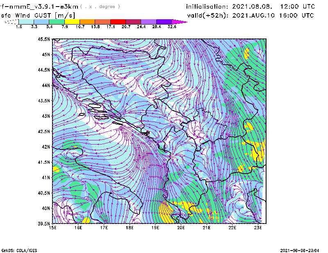Click the legend value 24.4
Viewport: 328px width, 253px height.
click(x=141, y=27)
